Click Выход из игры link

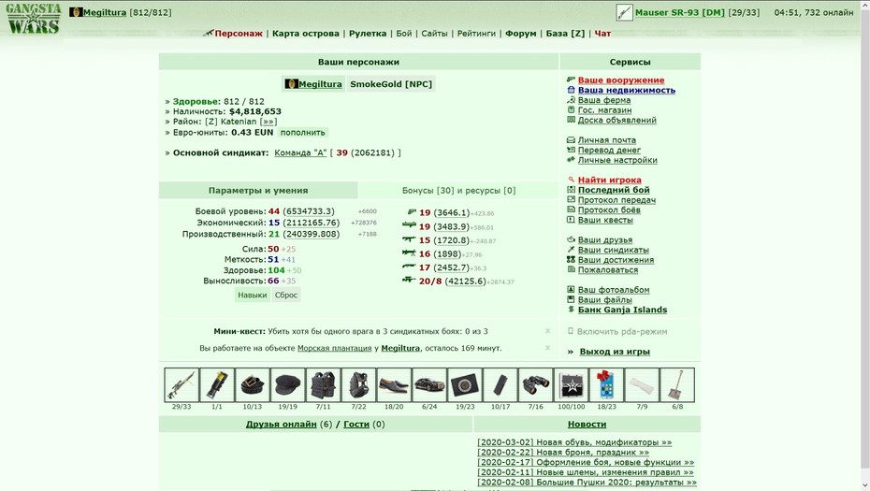[615, 352]
